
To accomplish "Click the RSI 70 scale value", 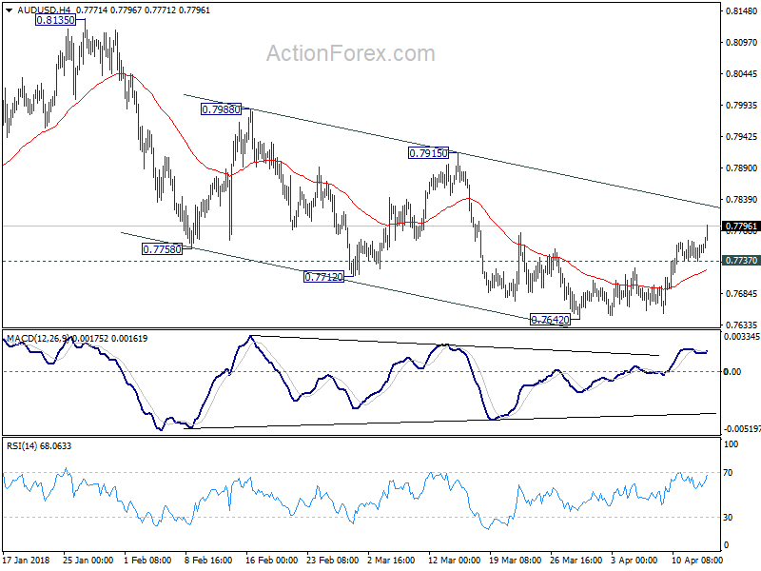I will pyautogui.click(x=728, y=472).
